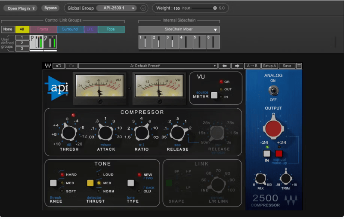344x219 pixels.
Task: Load previous preset with left arrow
Action: 224,66
